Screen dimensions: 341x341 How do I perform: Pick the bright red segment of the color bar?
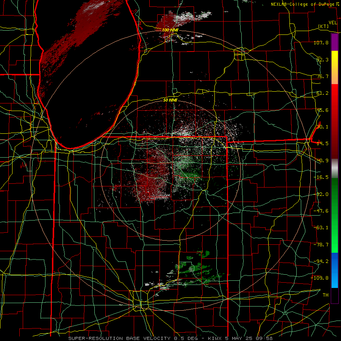(x=335, y=94)
